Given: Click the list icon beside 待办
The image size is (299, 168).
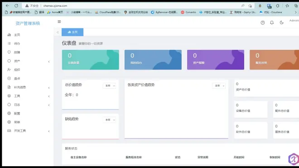Looking at the screenshot, I should pos(9,43).
